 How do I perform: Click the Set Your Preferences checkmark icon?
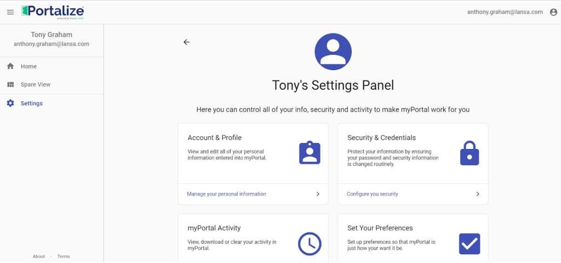coord(470,244)
